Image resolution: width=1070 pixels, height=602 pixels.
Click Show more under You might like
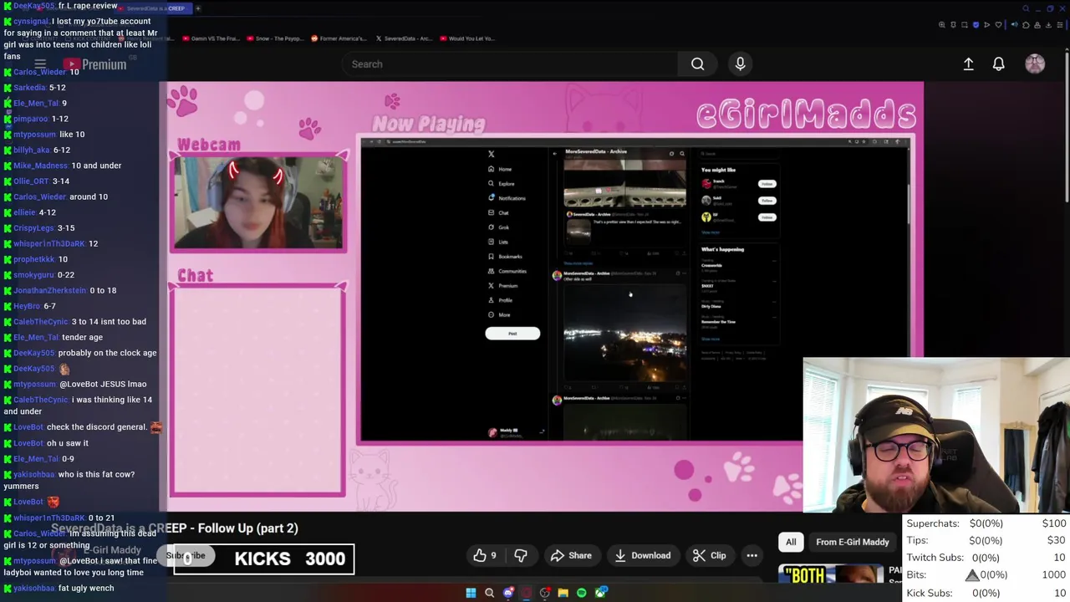coord(710,232)
